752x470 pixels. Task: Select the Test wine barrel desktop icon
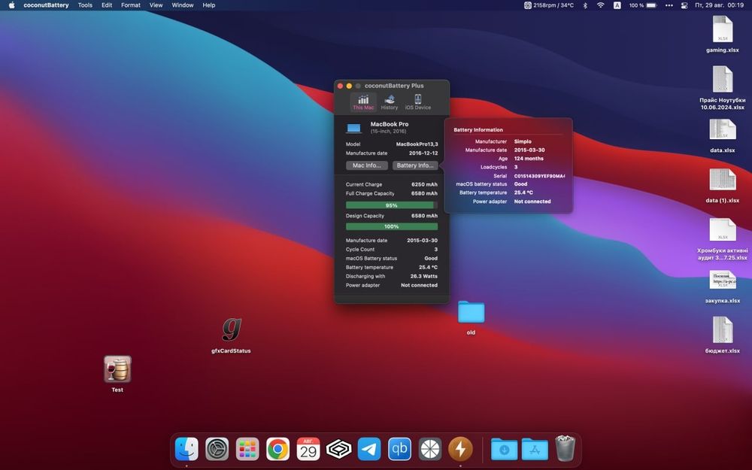(x=117, y=374)
